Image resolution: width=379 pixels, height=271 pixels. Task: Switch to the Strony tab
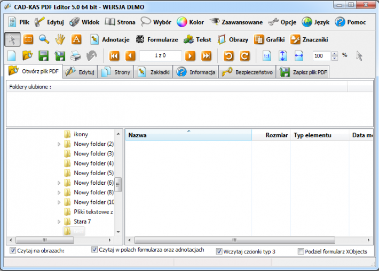115,72
